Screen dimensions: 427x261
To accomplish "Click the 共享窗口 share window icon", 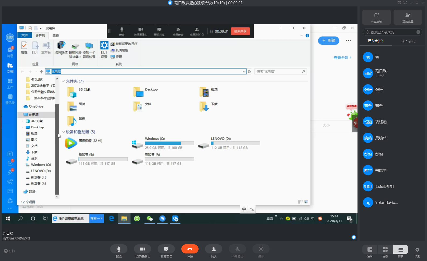I will click(x=166, y=249).
